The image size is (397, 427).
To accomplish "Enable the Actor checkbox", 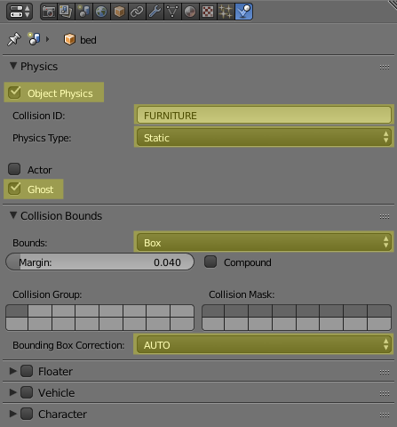I will point(14,169).
